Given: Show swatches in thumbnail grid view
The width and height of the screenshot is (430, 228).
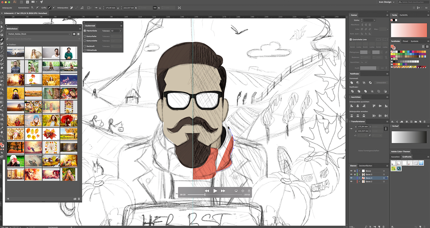Looking at the screenshot, I should tap(427, 47).
